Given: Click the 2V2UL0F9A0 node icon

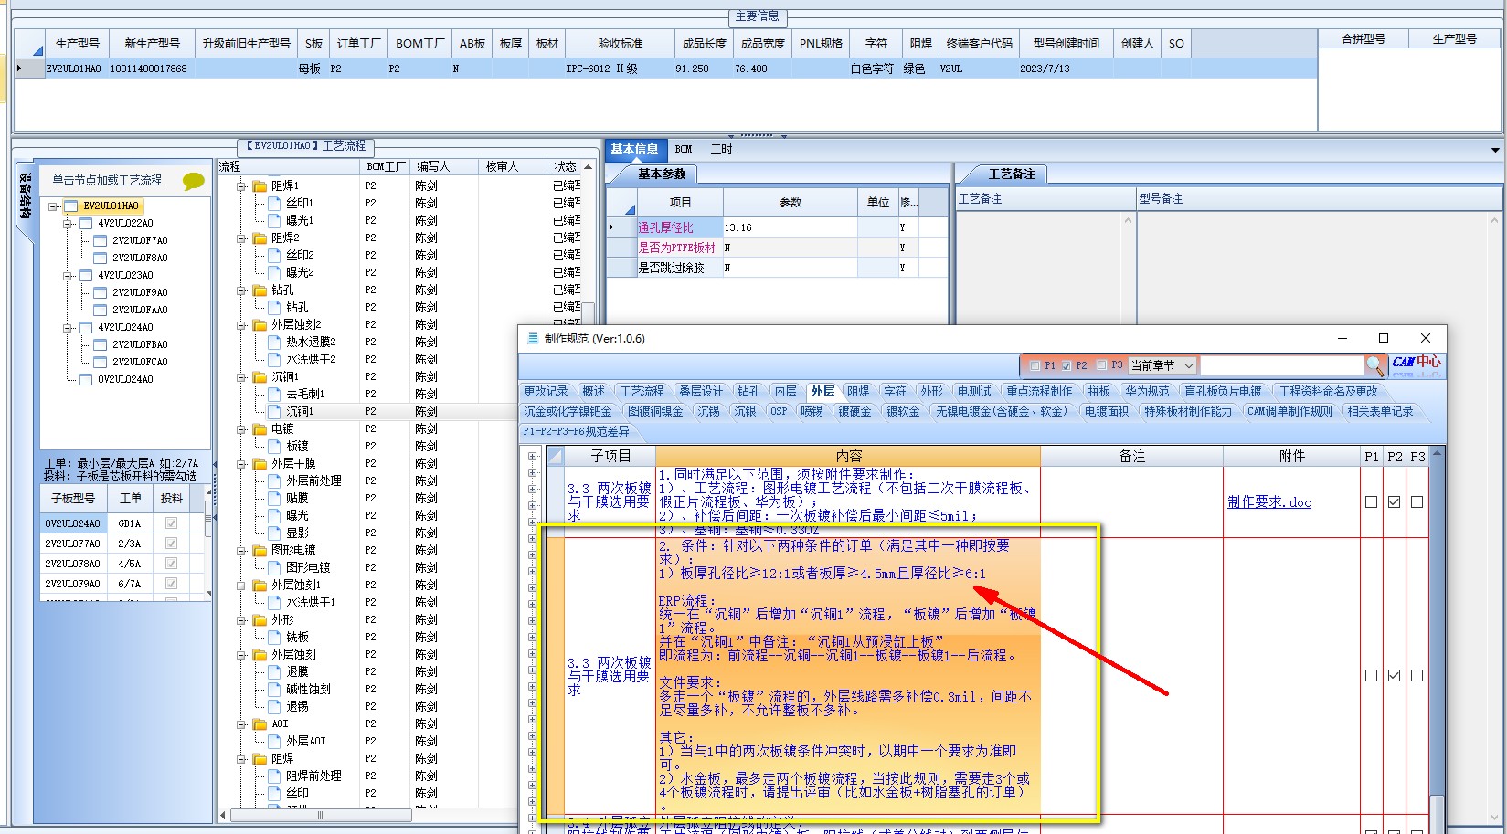Looking at the screenshot, I should 101,293.
